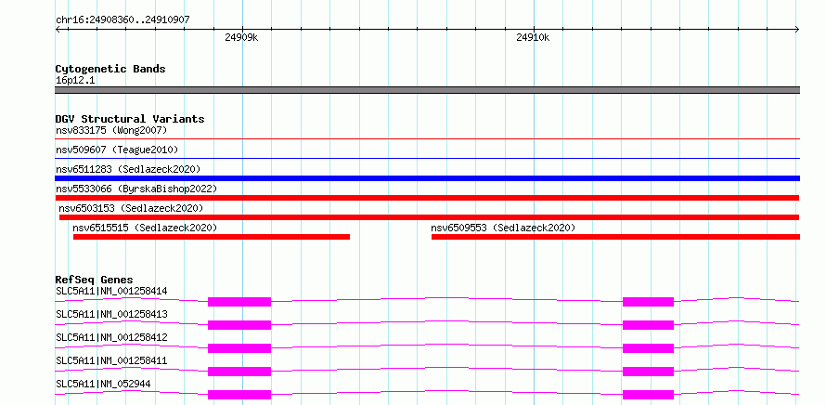826x405 pixels.
Task: Select right exon of NM_001258413 transcript
Action: (x=648, y=325)
